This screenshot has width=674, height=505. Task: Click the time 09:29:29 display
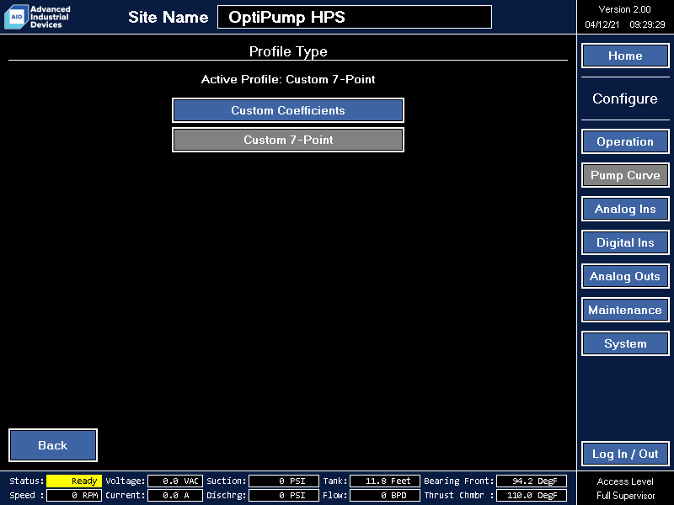(x=647, y=24)
